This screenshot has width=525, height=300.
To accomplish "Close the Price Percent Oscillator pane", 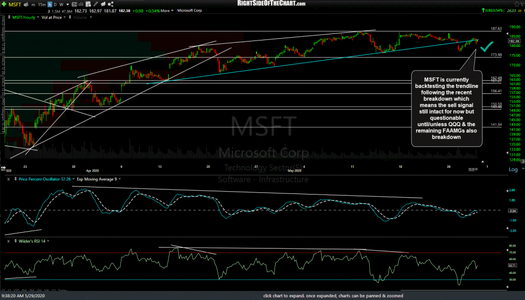I will pos(9,179).
